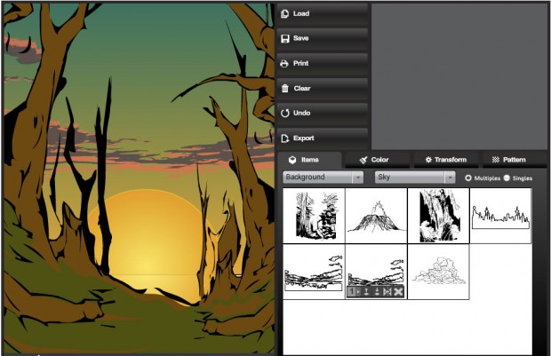Switch to the Pattern tab
This screenshot has height=356, width=551.
515,160
